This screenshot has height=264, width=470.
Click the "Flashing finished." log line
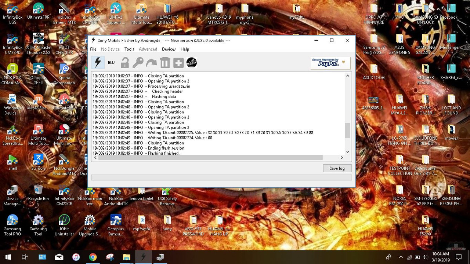136,153
